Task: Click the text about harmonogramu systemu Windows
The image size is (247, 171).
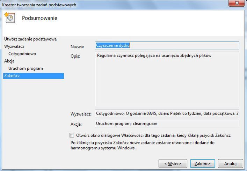Action: tap(143, 146)
